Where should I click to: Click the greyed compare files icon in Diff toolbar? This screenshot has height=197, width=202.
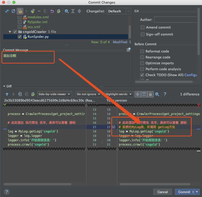point(26,94)
